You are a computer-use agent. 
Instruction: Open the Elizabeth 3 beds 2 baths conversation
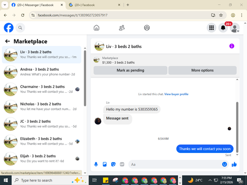tap(41, 141)
